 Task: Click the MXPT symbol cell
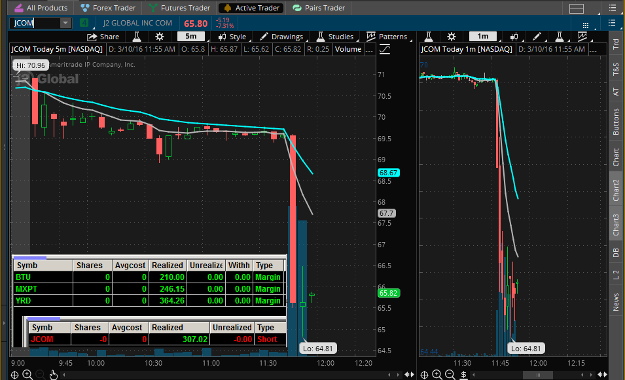43,289
